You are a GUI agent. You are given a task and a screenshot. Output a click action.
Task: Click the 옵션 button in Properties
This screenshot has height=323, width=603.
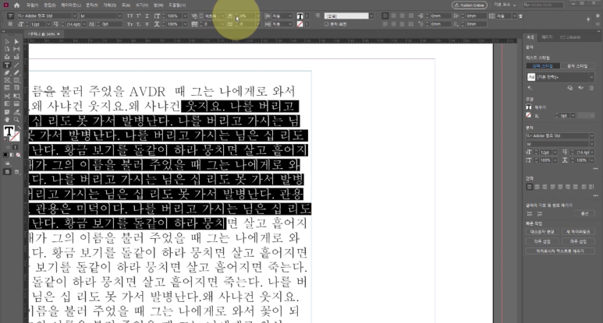[x=584, y=214]
